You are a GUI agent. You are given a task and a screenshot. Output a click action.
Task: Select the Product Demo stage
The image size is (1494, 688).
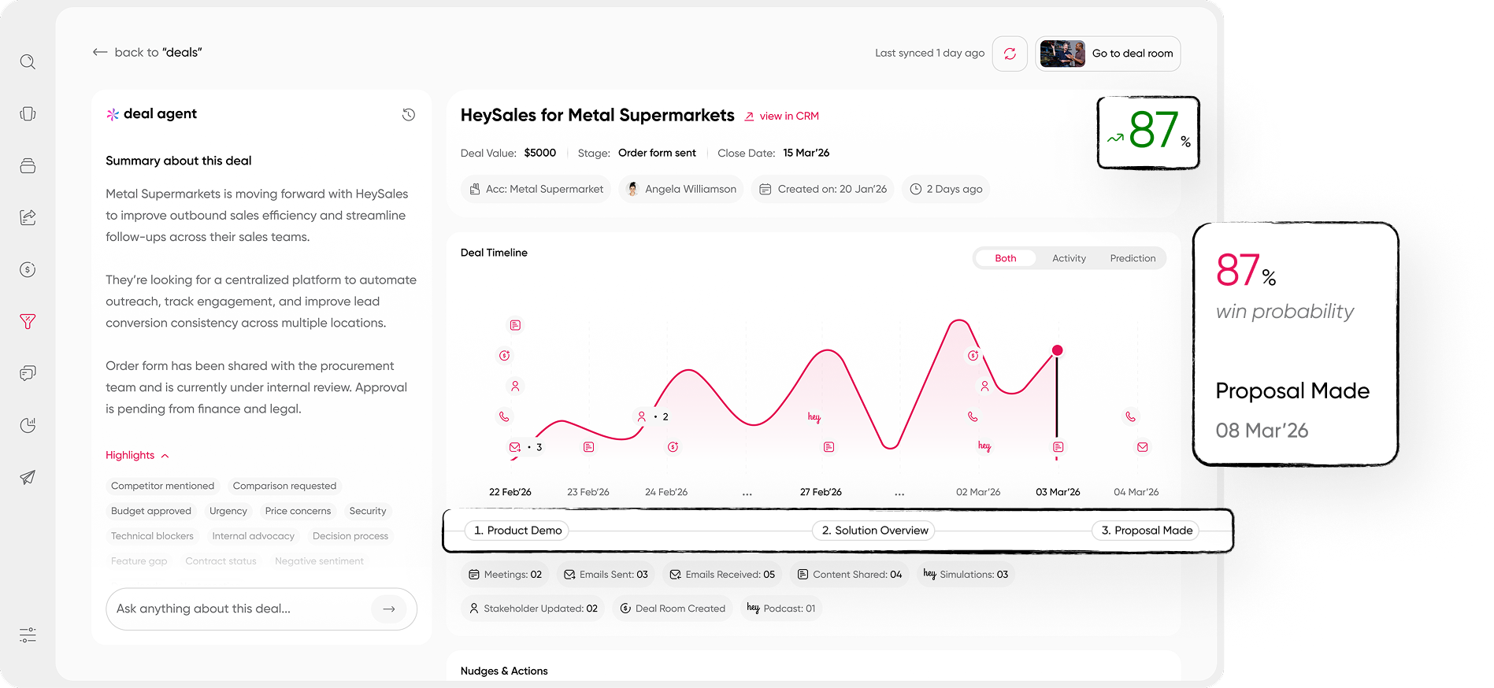pyautogui.click(x=517, y=531)
